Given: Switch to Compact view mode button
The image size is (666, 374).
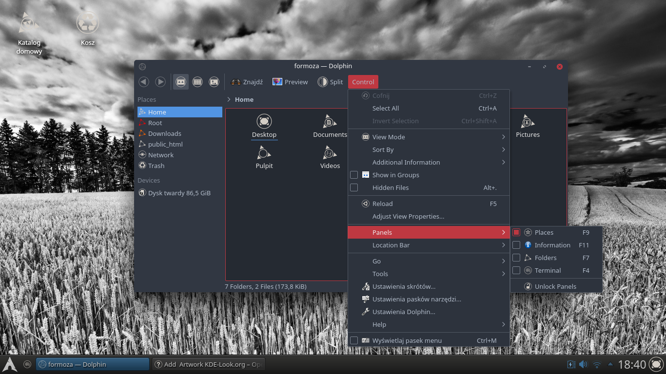Looking at the screenshot, I should pos(197,82).
